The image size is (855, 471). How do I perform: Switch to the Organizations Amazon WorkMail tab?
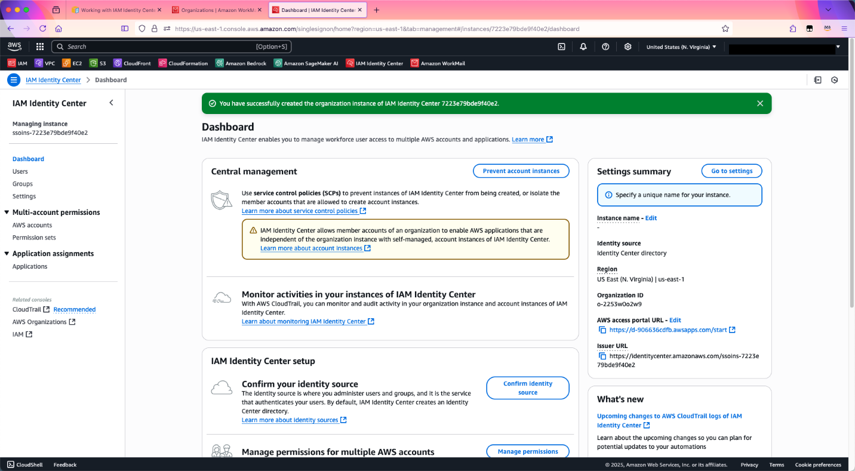(217, 10)
